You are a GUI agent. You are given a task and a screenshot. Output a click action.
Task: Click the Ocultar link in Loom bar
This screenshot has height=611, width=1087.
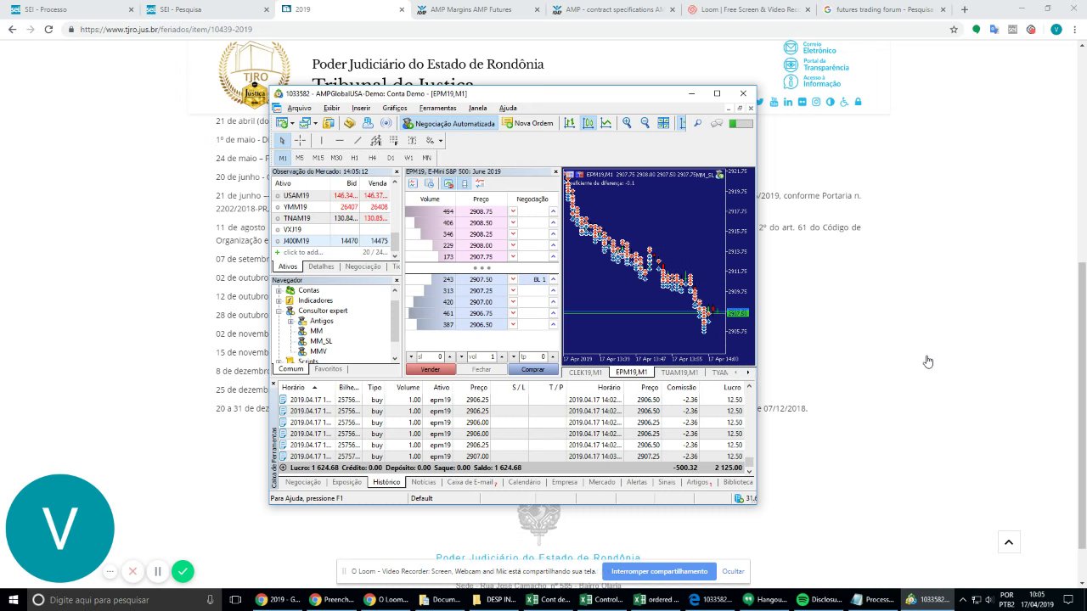(733, 571)
